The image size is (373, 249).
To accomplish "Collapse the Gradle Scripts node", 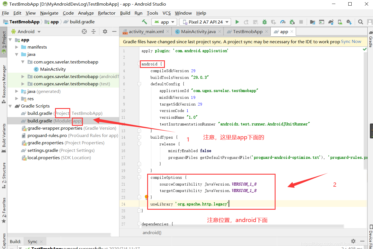I will coord(10,106).
